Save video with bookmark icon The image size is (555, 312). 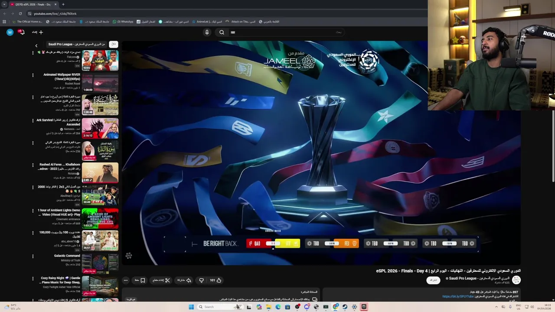(x=140, y=280)
